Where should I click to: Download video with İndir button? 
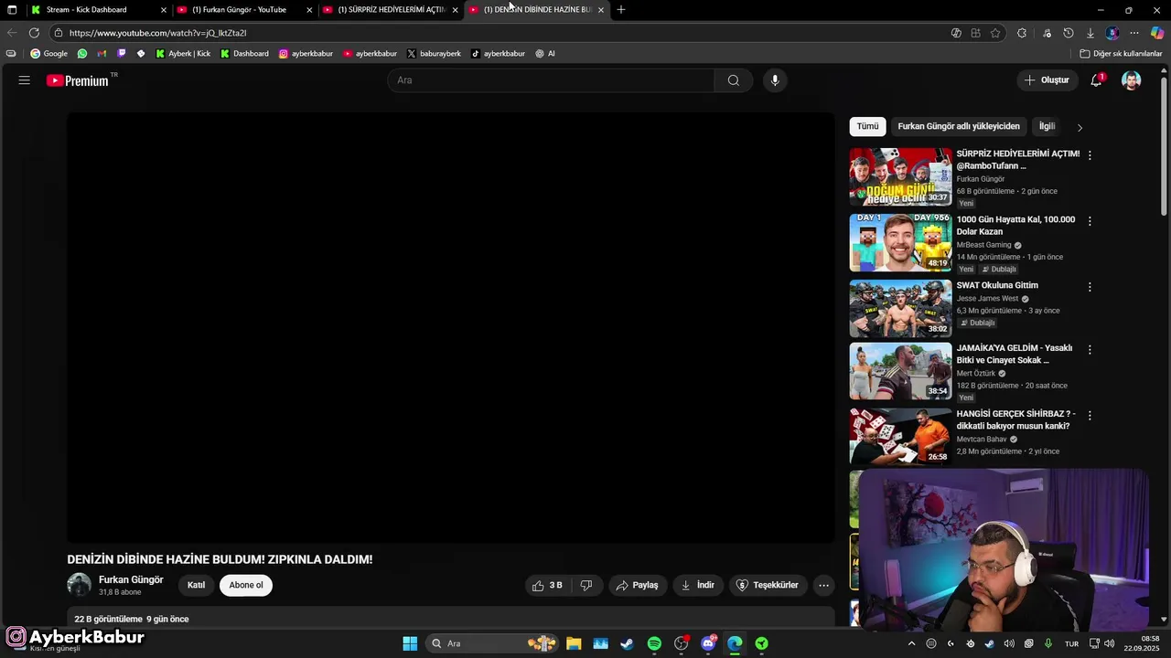[698, 585]
